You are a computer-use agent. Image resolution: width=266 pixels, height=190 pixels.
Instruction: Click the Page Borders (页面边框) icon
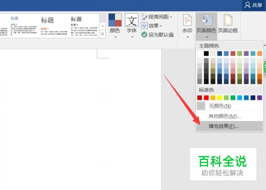click(228, 20)
